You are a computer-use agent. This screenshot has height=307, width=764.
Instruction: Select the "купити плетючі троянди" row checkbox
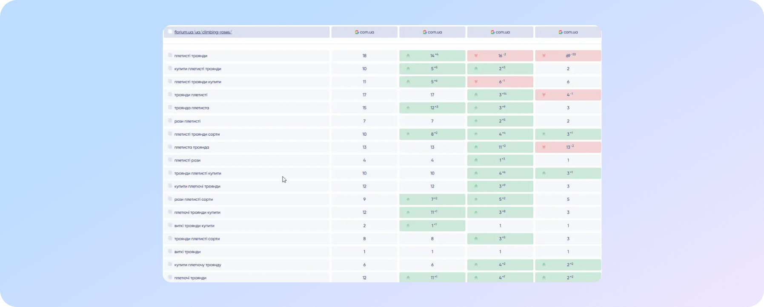[x=170, y=186]
